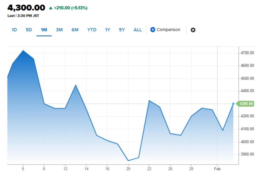Switch to 1Y chart view
260x179 pixels.
[x=107, y=30]
